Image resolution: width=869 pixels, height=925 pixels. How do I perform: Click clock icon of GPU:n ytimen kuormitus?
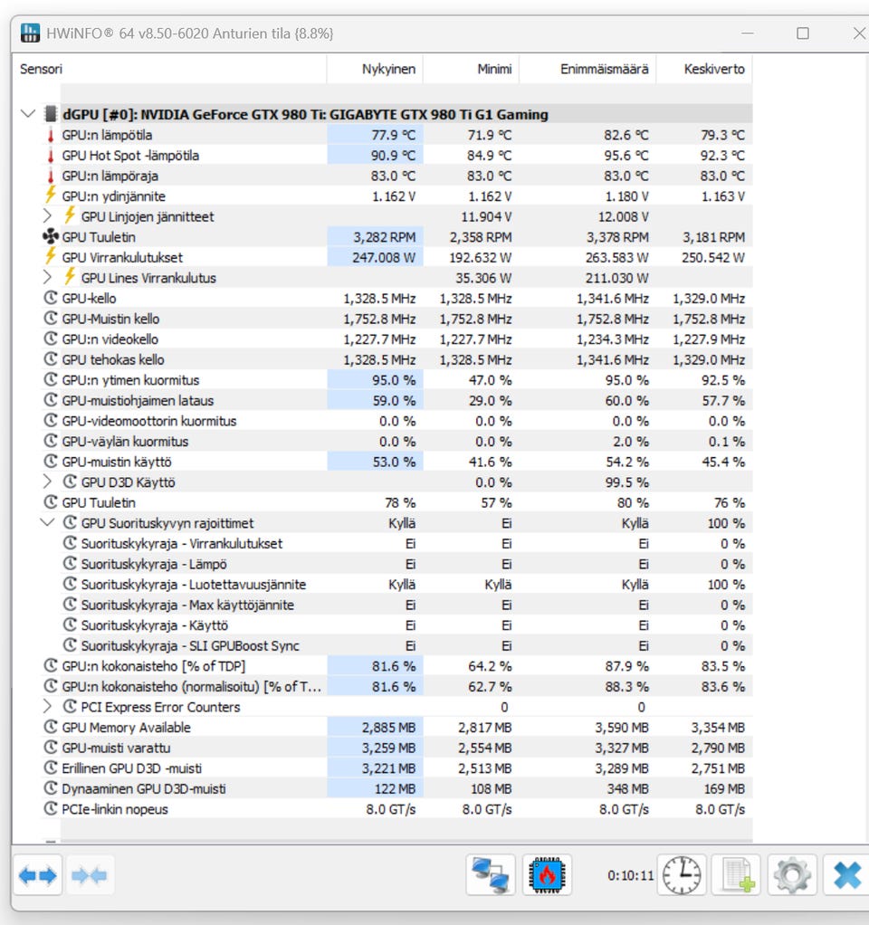coord(51,380)
